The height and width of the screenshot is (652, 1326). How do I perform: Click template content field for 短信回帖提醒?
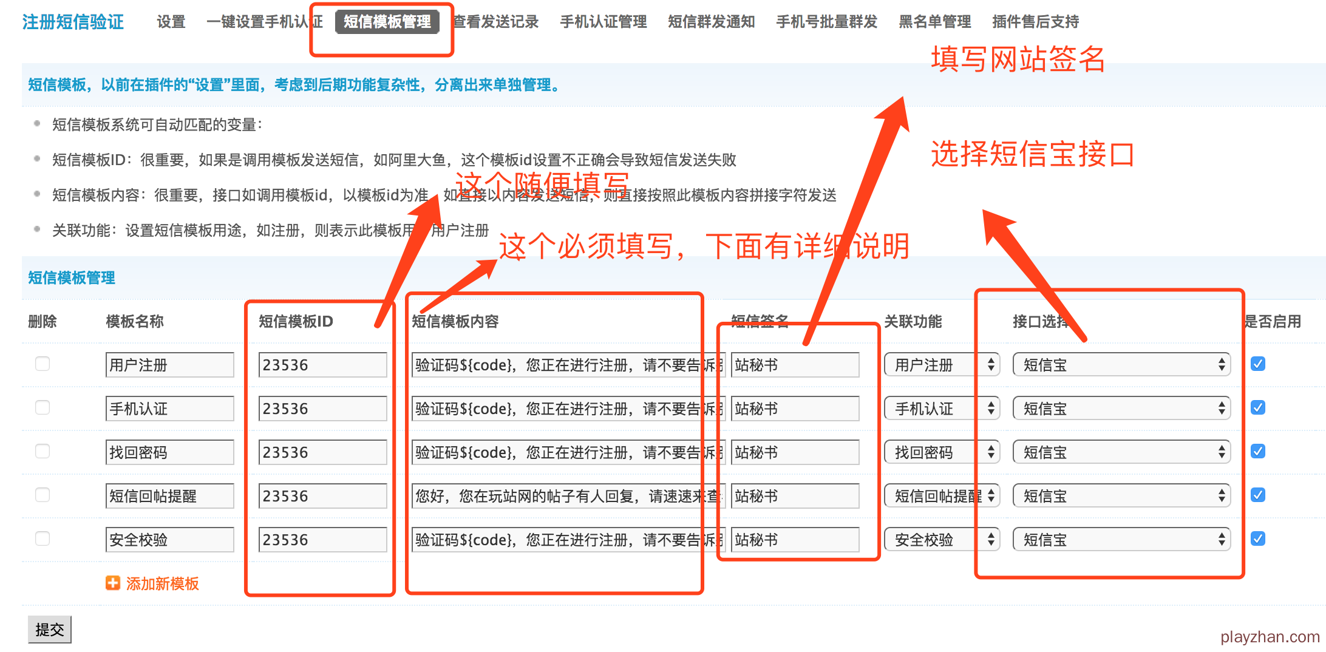(x=568, y=496)
